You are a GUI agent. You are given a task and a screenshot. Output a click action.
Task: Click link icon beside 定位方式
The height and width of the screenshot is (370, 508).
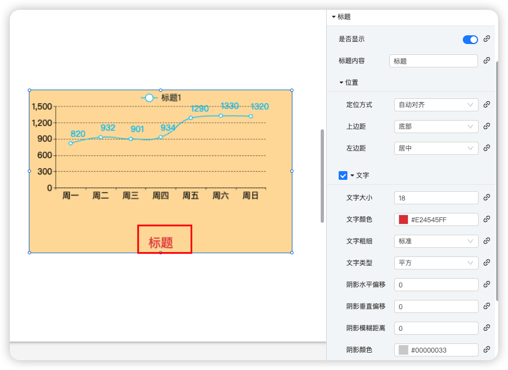tap(486, 104)
